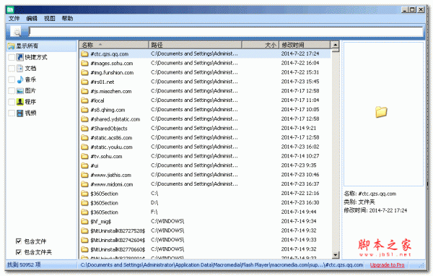433x276 pixels.
Task: Select the #SharedObjects row name
Action: 109,129
